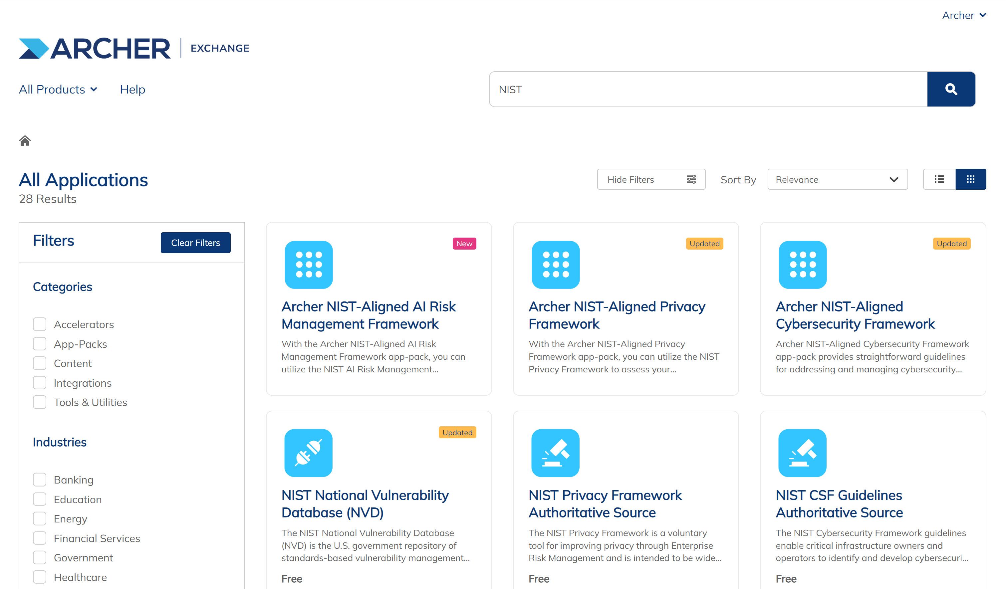Click the magnifying glass search button
The height and width of the screenshot is (589, 1006).
click(x=951, y=89)
